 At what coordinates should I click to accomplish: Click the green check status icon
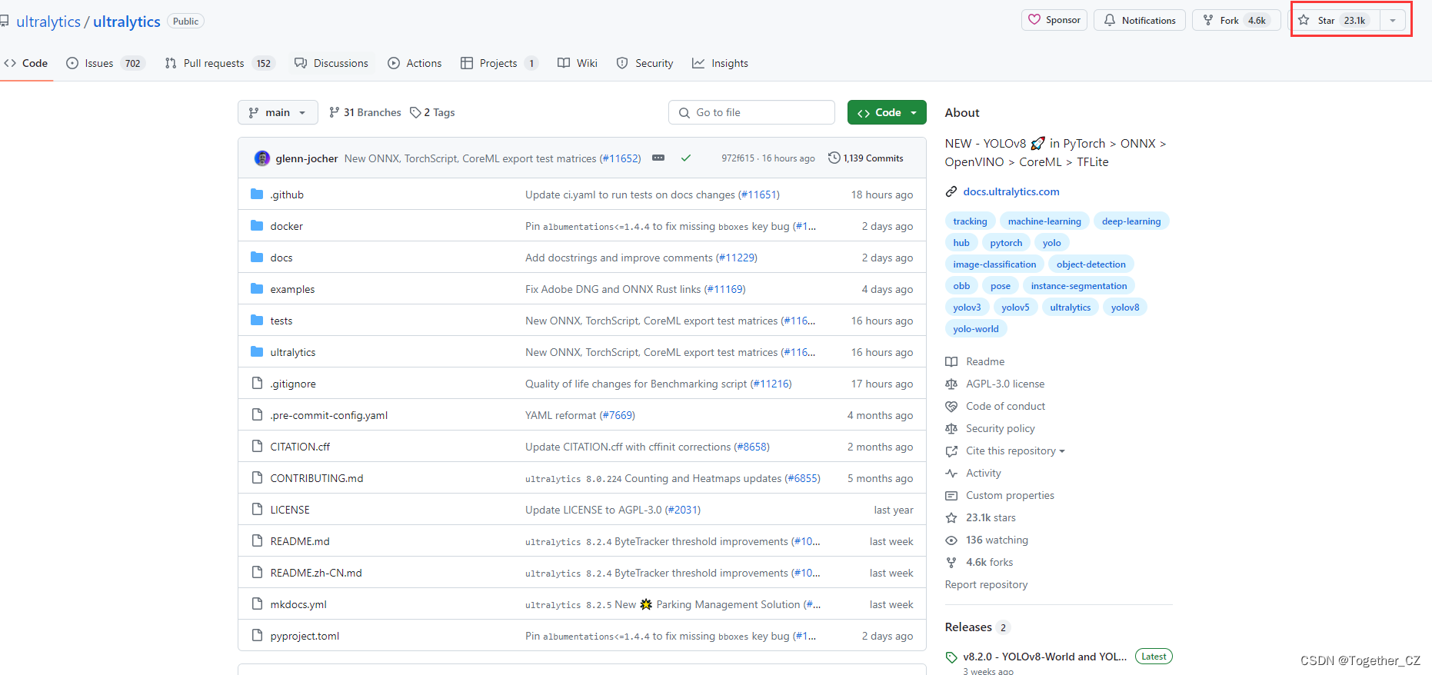click(x=685, y=158)
